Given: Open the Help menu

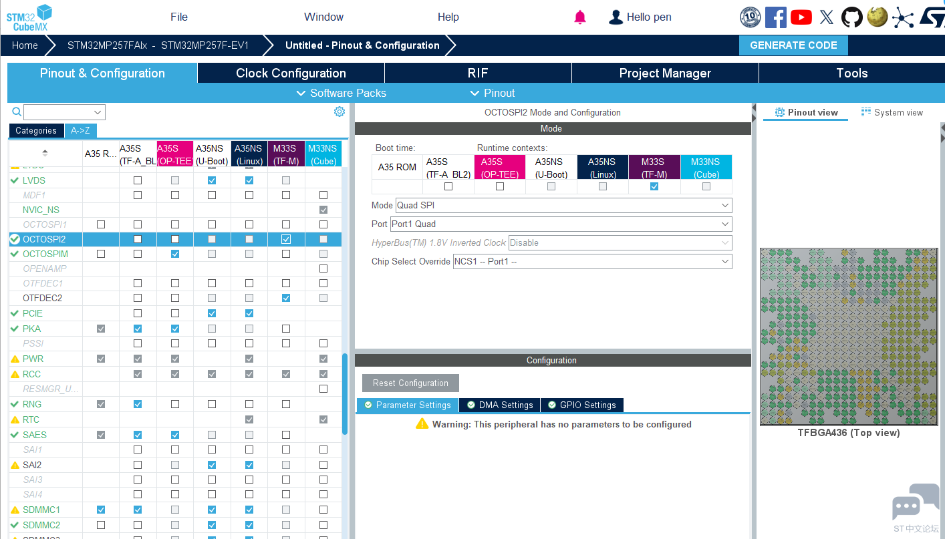Looking at the screenshot, I should [448, 17].
